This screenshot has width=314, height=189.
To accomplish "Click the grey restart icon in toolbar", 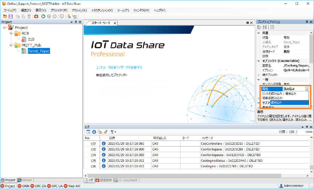I will (x=49, y=16).
